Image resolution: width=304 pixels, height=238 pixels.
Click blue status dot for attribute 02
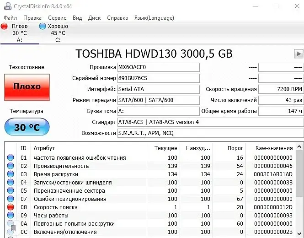pos(11,166)
